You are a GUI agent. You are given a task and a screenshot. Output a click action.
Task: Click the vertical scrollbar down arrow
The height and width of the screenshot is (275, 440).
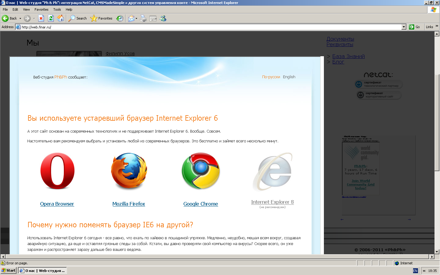437,252
